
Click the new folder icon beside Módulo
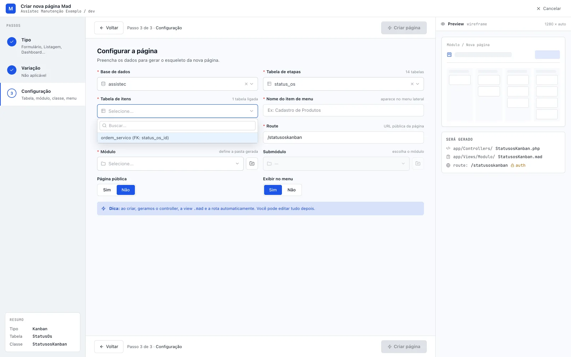tap(252, 164)
